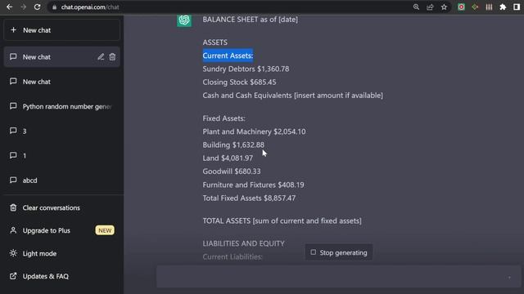Click the green diamond extension icon

[x=475, y=7]
